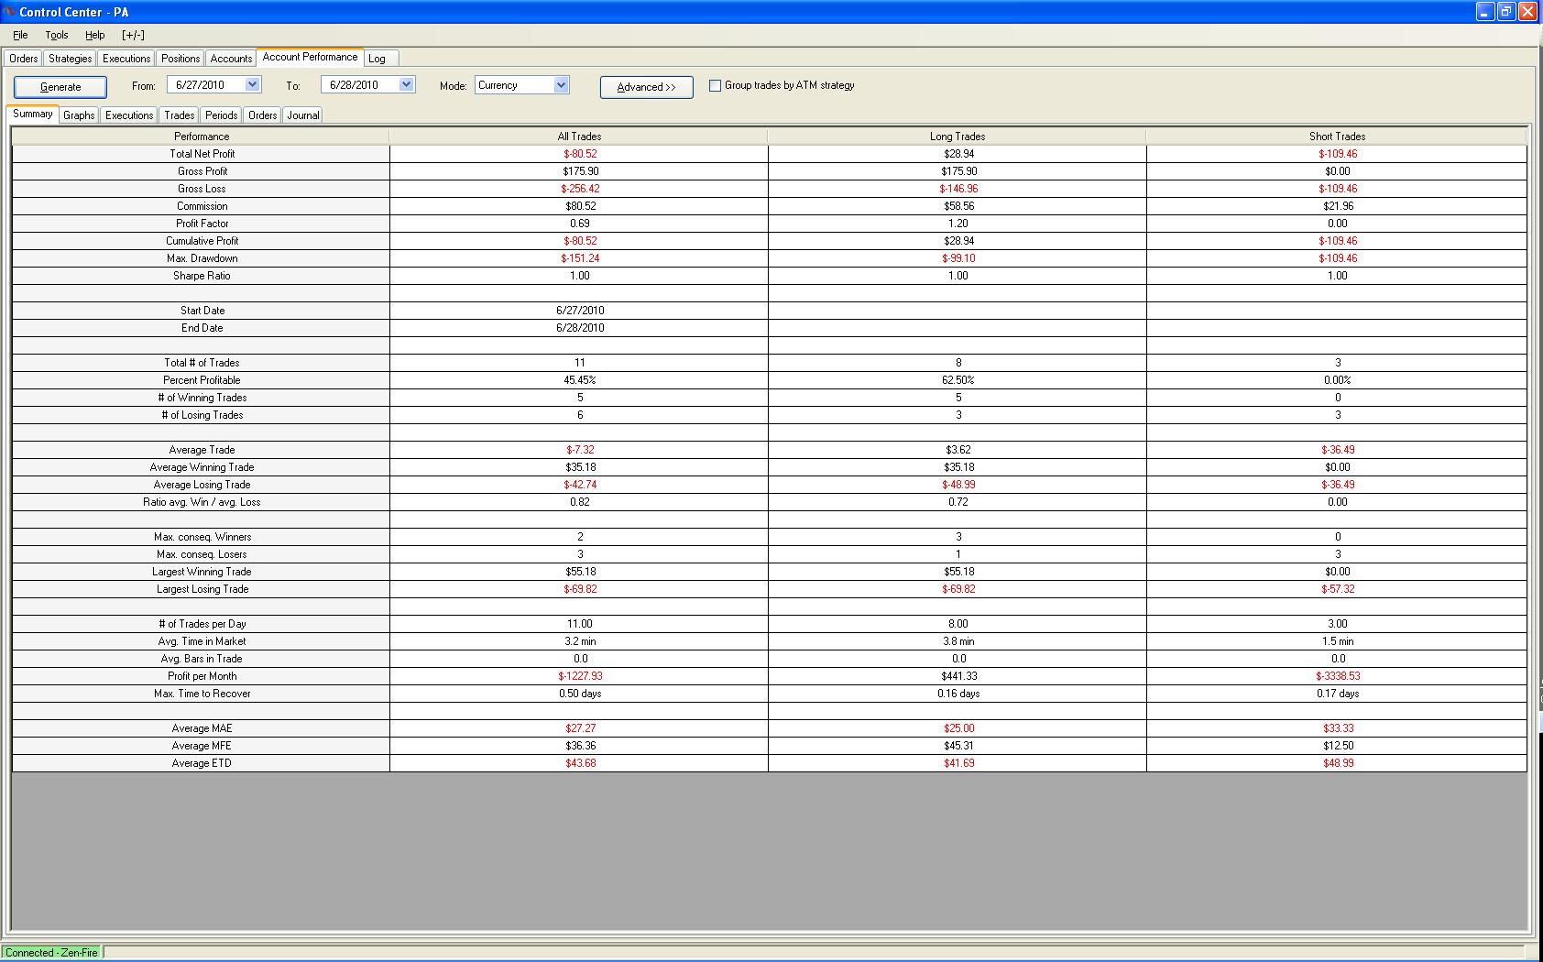Click Profit per Month value $-1227.93
The width and height of the screenshot is (1543, 962).
coord(580,676)
